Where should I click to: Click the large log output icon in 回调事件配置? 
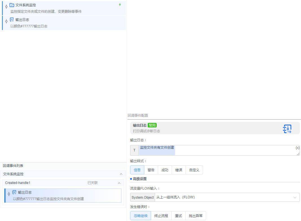click(x=287, y=129)
